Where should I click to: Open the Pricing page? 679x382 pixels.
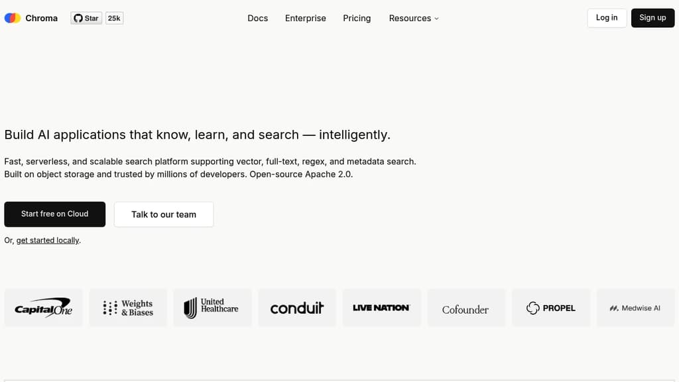[x=357, y=18]
